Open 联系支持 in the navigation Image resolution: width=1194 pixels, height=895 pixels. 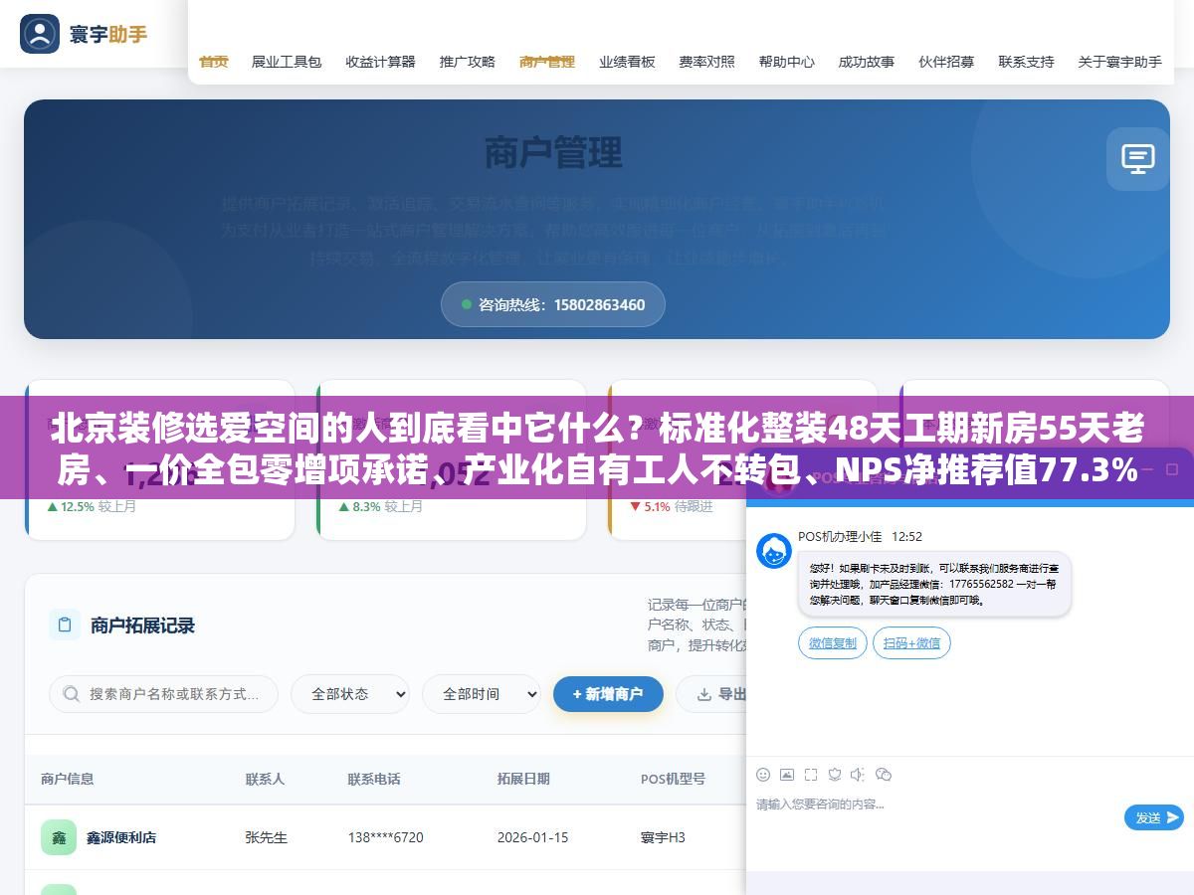1026,62
